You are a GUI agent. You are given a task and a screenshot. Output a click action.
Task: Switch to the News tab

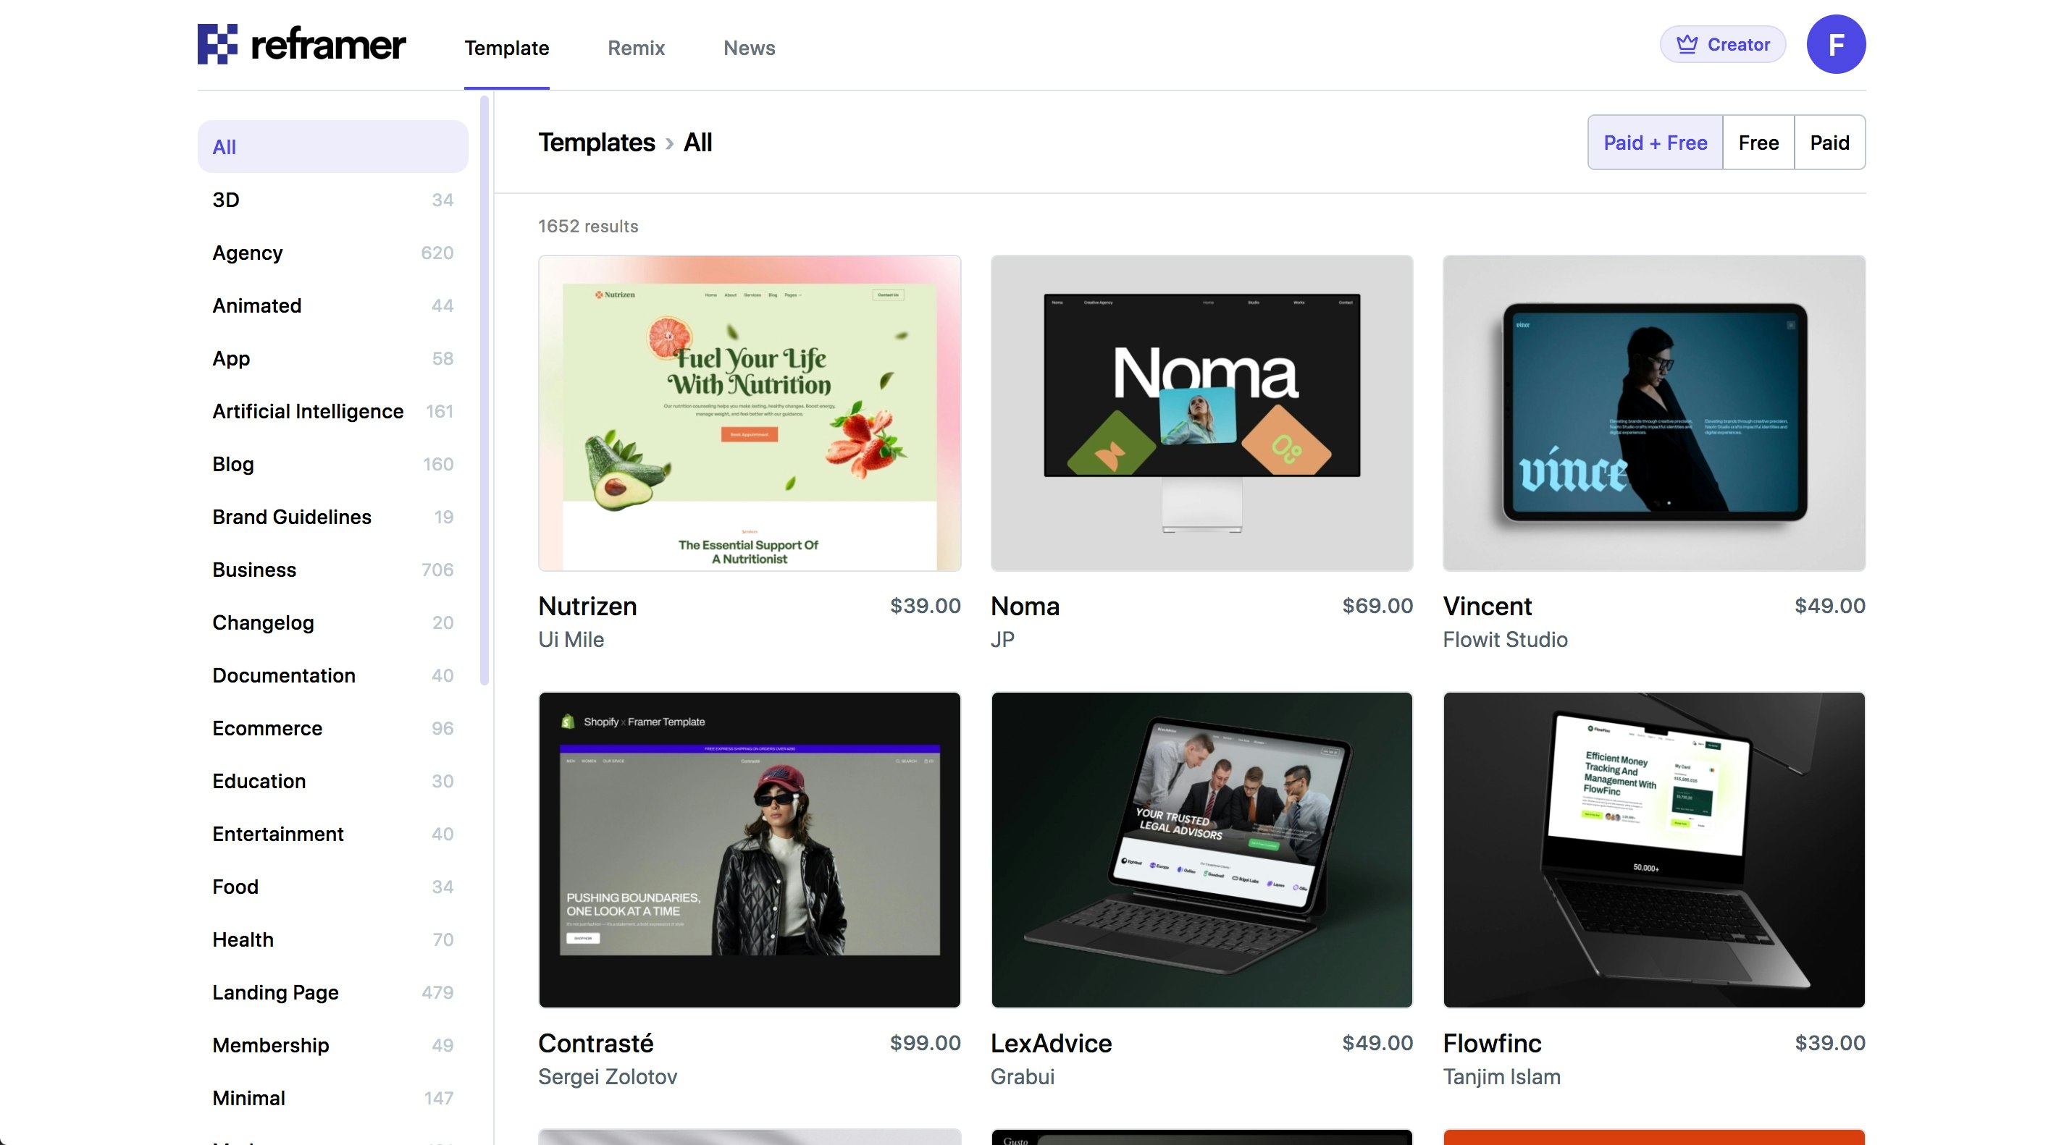point(749,48)
